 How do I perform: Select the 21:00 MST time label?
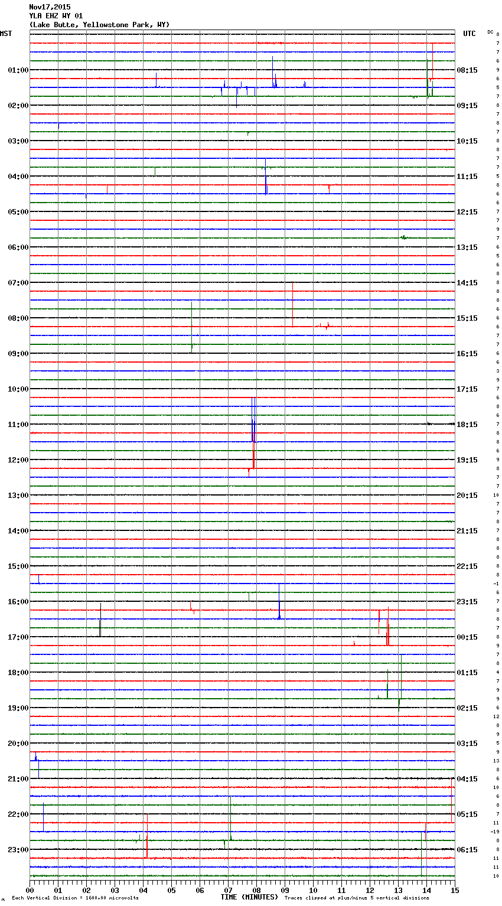(18, 779)
